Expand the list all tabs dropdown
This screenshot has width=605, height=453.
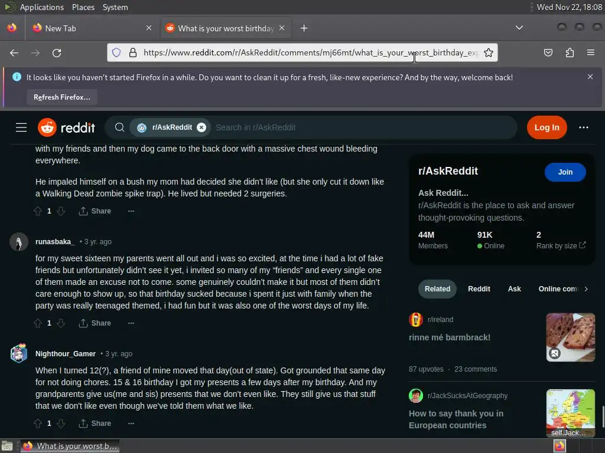[x=519, y=28]
